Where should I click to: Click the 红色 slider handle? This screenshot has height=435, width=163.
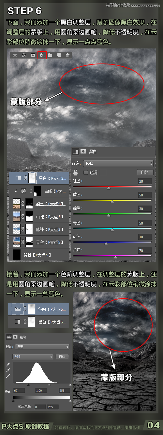pos(109,188)
